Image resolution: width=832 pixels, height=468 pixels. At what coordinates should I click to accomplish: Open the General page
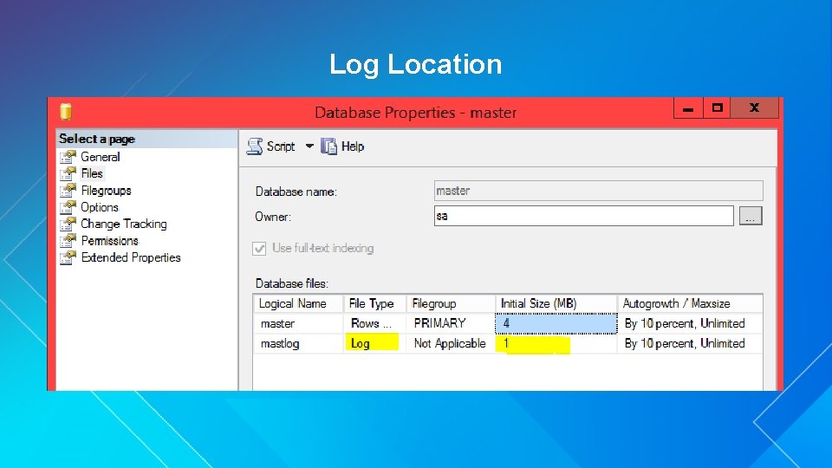[x=101, y=157]
